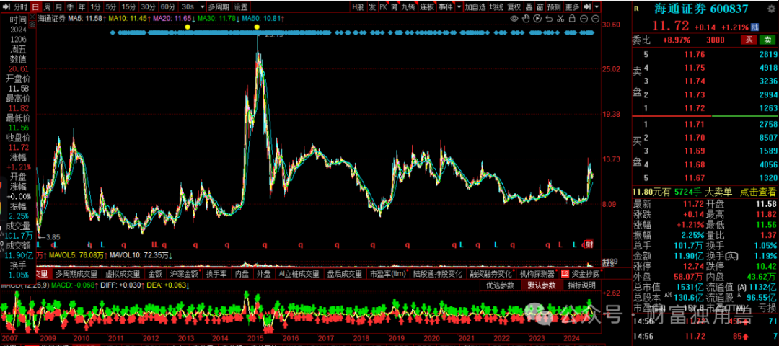
Task: Open 点击查看 large order link
Action: tap(758, 191)
